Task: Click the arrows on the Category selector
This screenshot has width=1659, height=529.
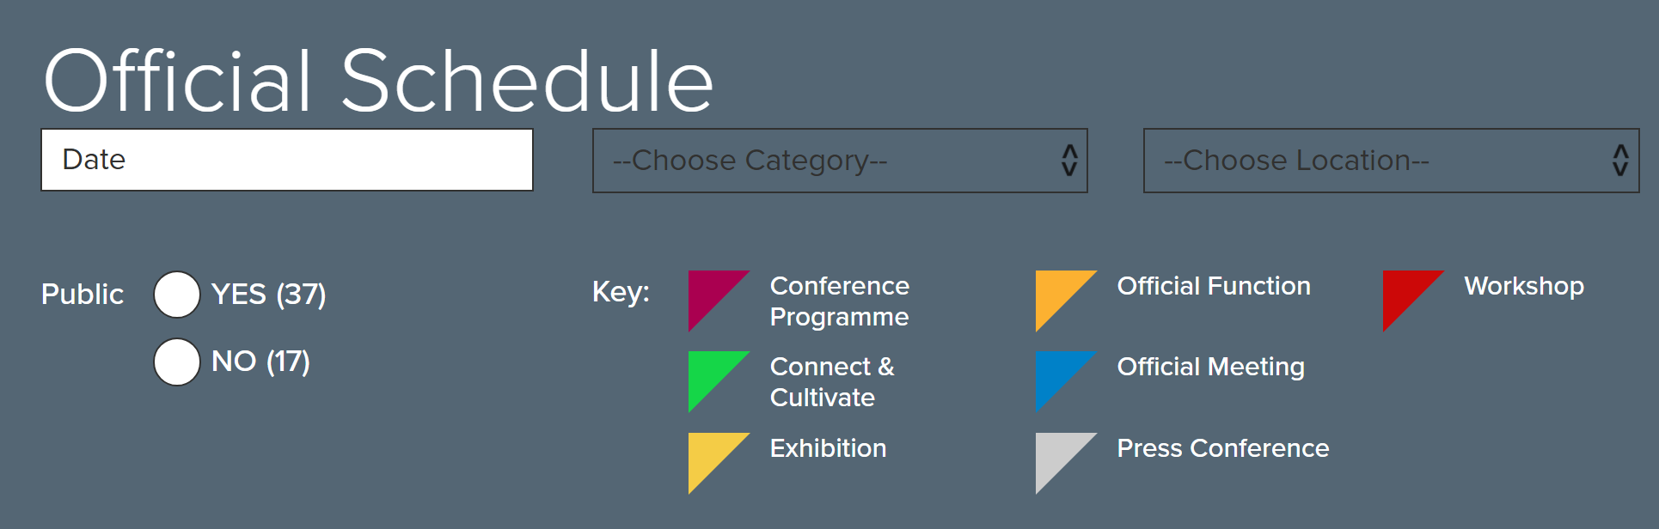Action: pyautogui.click(x=1069, y=161)
